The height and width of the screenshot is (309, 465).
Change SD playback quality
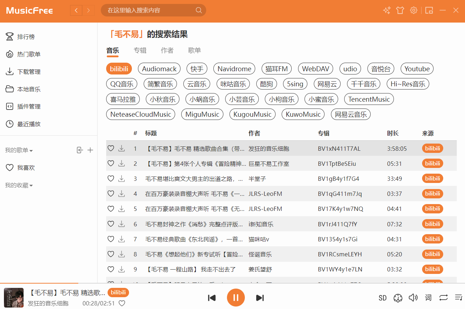[382, 298]
